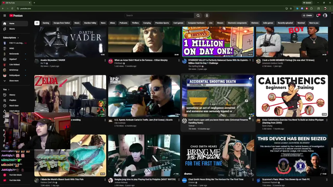Bookmark this page star icon
Image resolution: width=333 pixels, height=187 pixels.
click(x=291, y=9)
